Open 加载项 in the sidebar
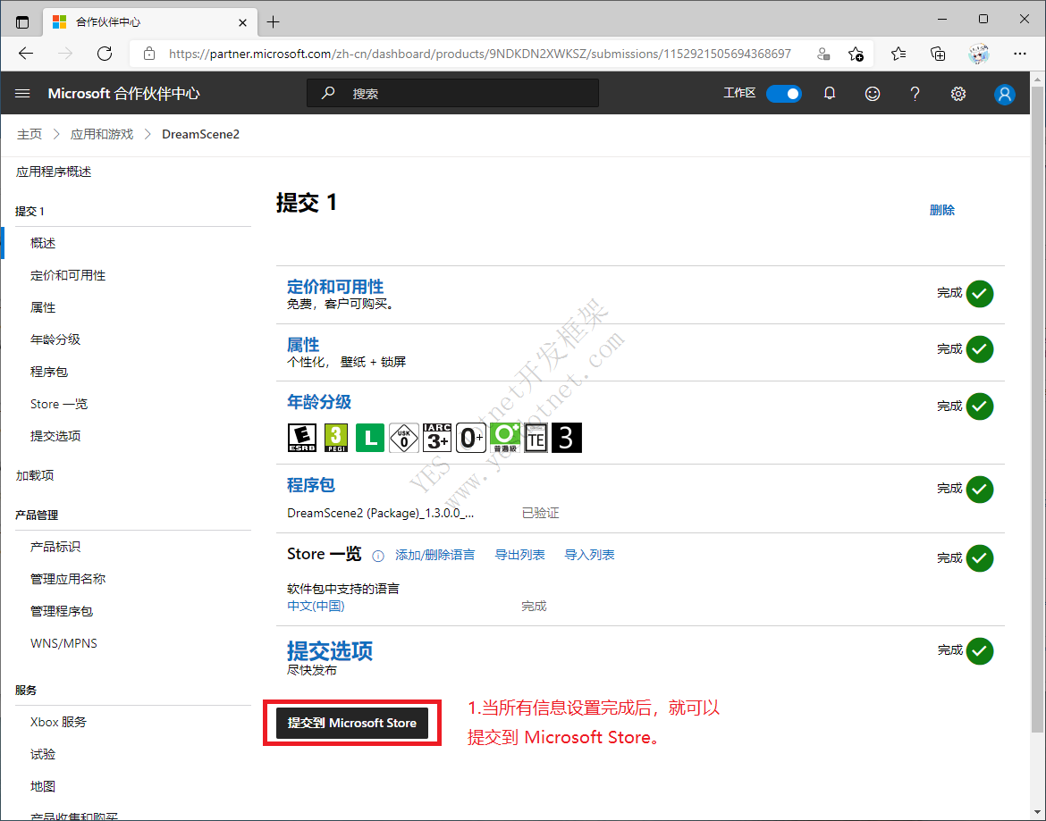 pyautogui.click(x=35, y=475)
